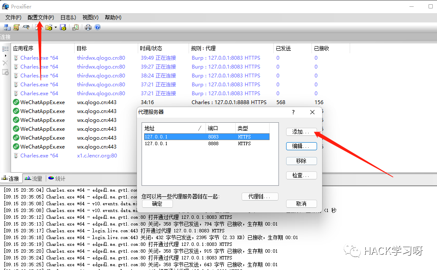The width and height of the screenshot is (437, 270).
Task: Click the 156 received bytes cell
Action: point(319,102)
